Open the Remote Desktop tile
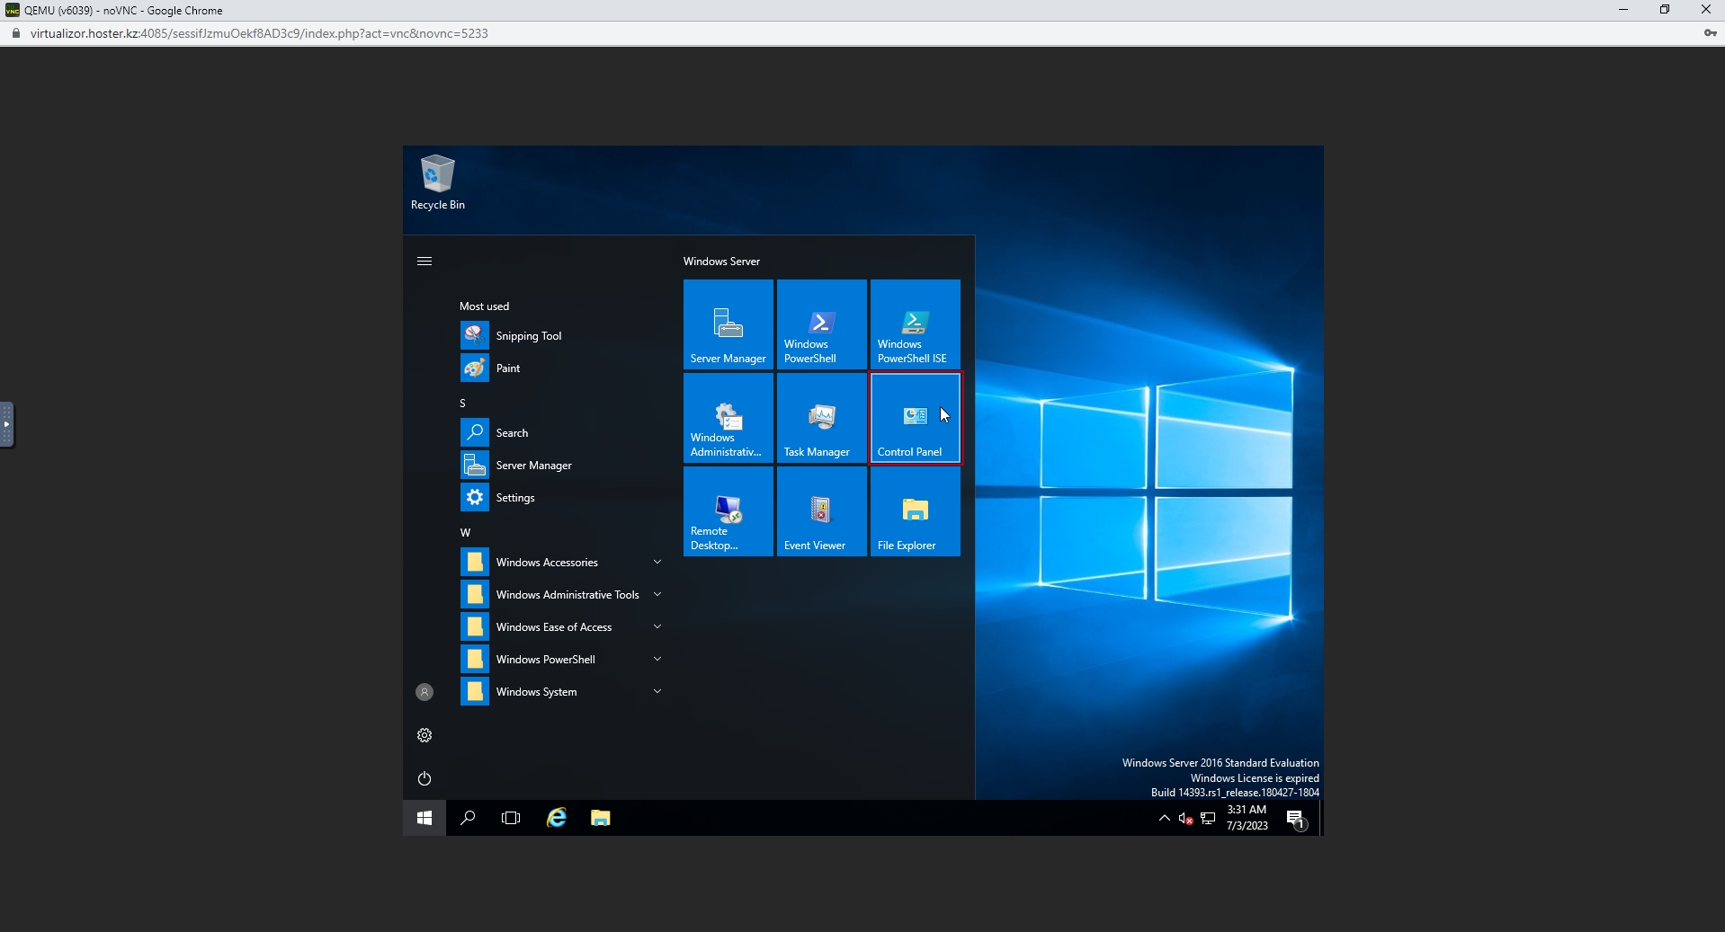This screenshot has height=932, width=1725. (x=728, y=511)
